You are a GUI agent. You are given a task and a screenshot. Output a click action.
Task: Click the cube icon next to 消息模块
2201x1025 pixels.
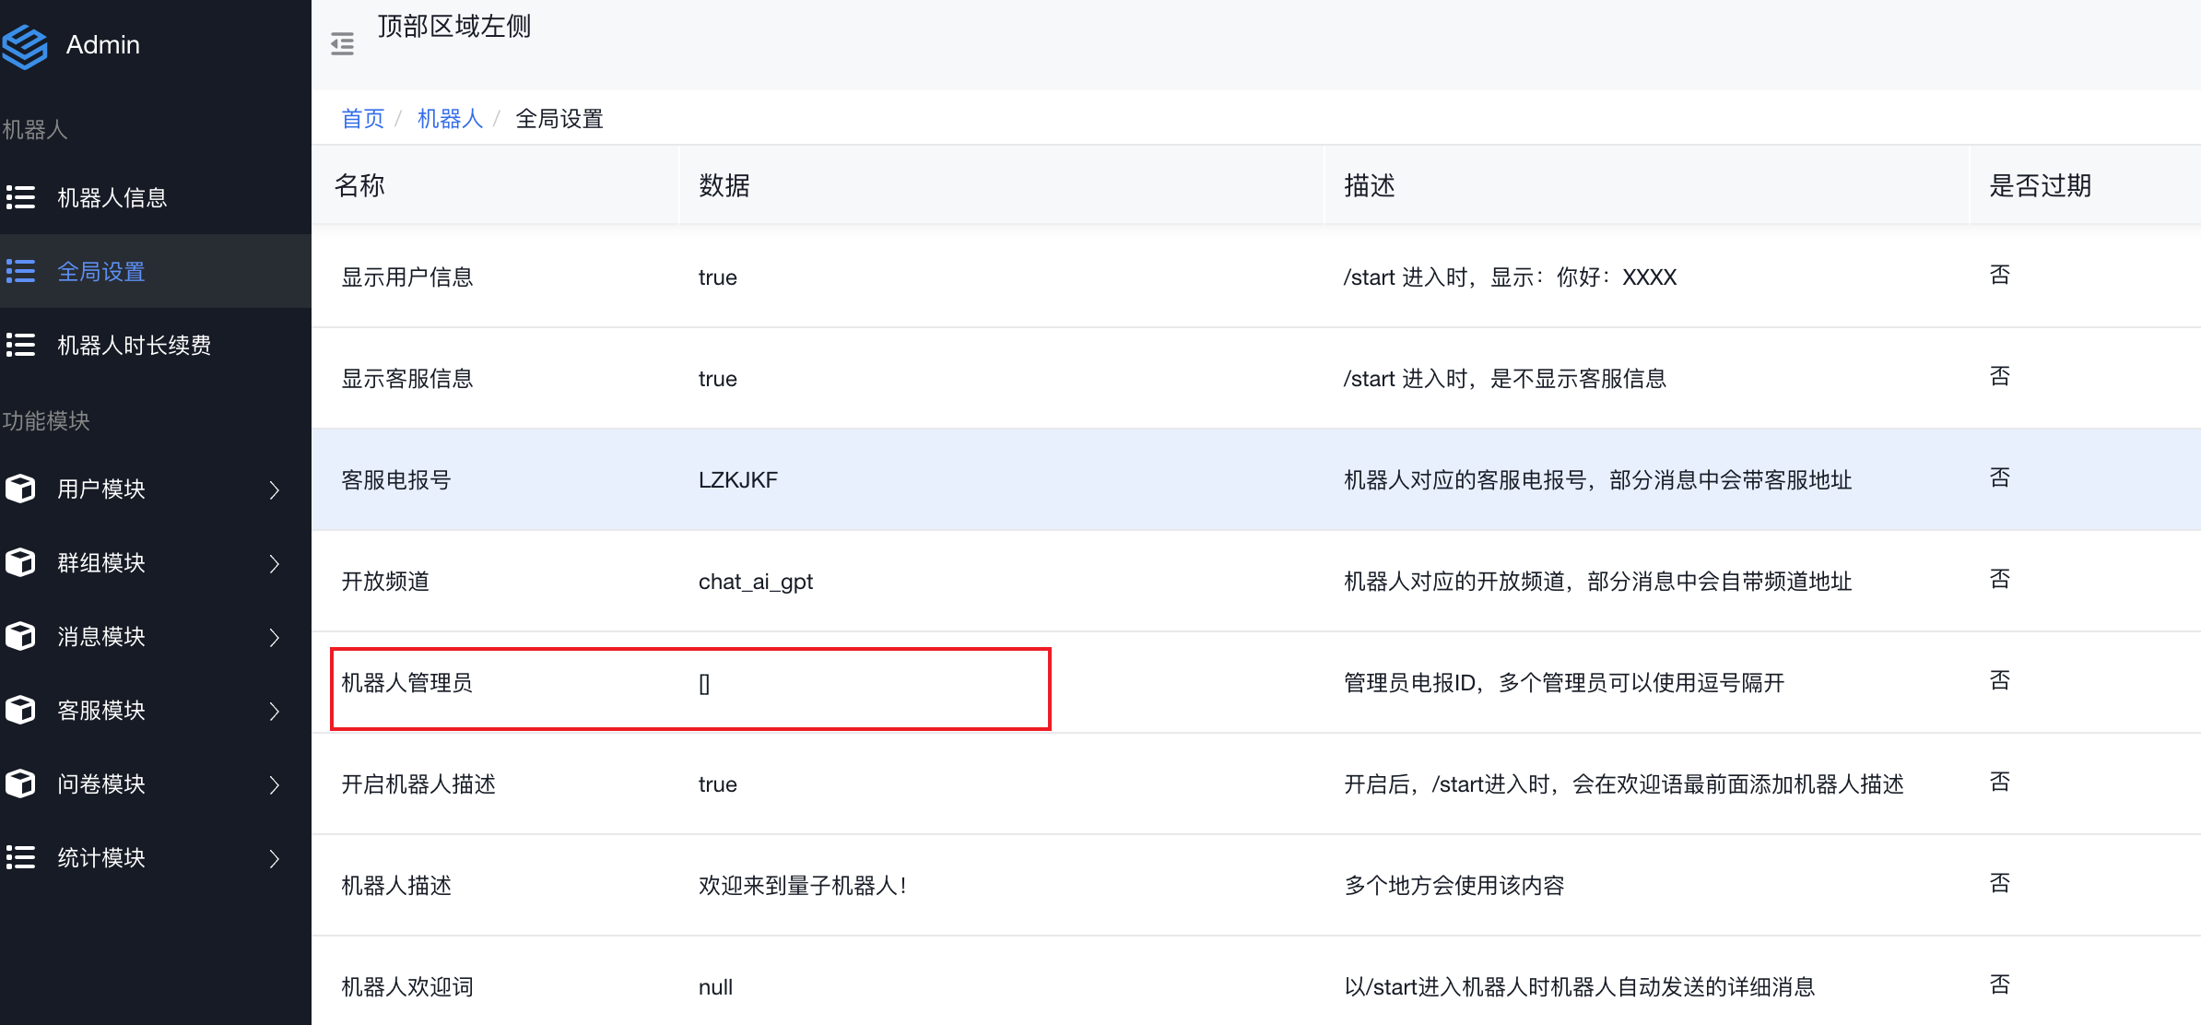coord(20,636)
